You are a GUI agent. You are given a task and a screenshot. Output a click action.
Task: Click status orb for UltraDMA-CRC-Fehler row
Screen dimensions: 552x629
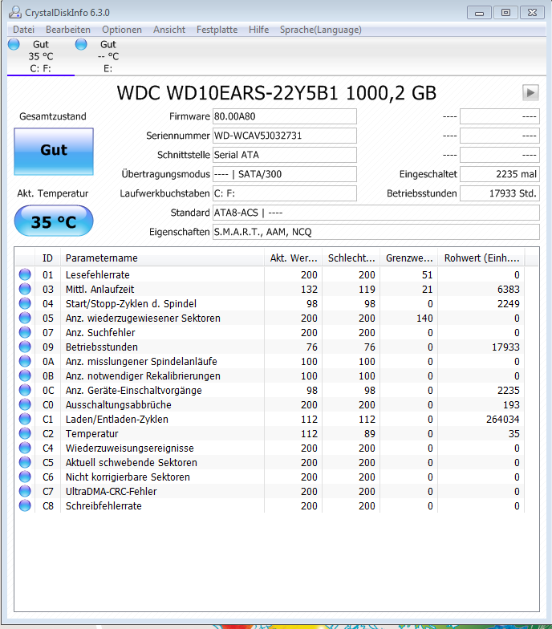pyautogui.click(x=25, y=491)
